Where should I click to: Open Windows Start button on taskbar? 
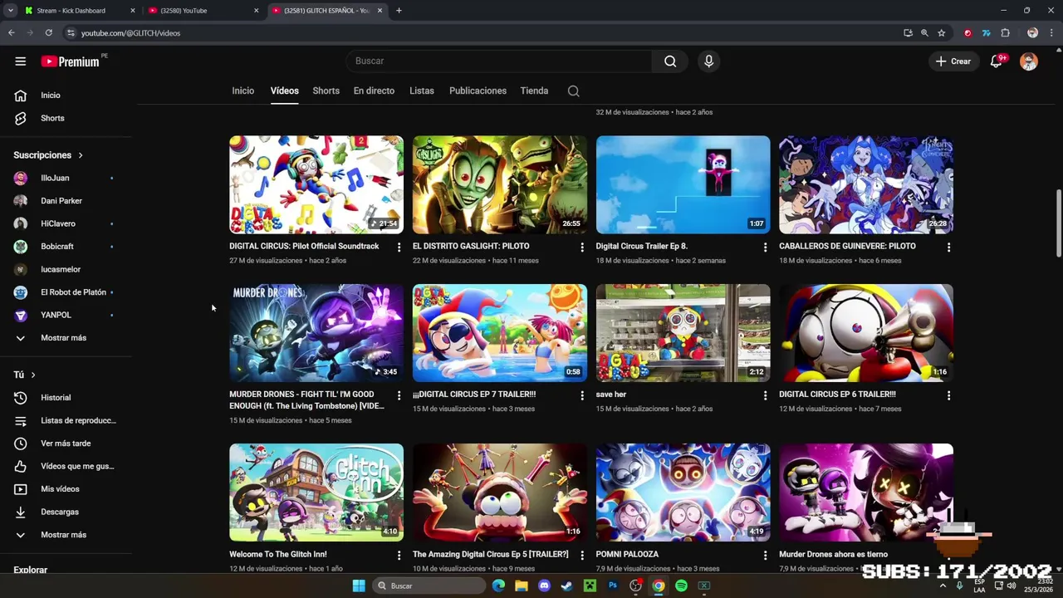click(x=359, y=586)
